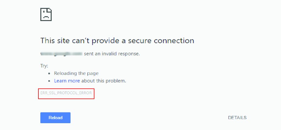Click the blurred site domain name
The width and height of the screenshot is (281, 130).
click(x=61, y=54)
